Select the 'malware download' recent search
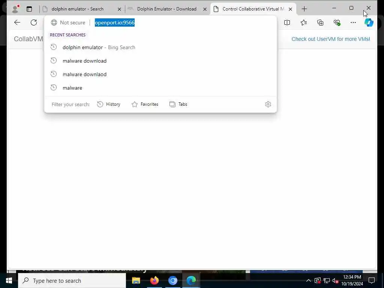Viewport: 384px width, 288px height. pos(160,61)
